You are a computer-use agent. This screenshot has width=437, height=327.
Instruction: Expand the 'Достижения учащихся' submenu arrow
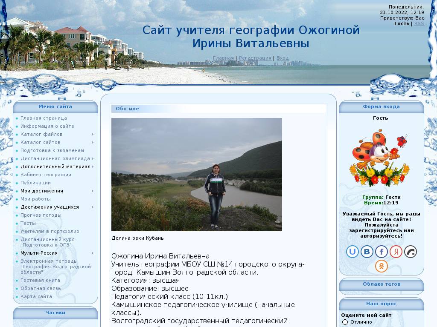click(93, 207)
